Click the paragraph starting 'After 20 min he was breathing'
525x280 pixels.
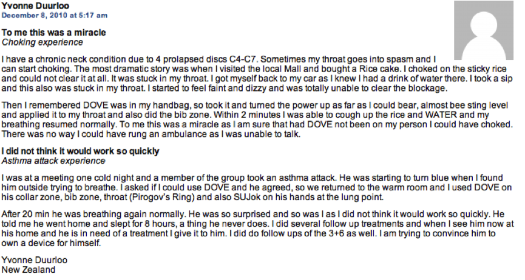[257, 228]
